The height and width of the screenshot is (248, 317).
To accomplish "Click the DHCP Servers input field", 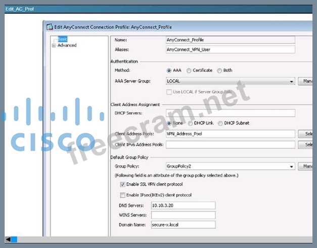I will (x=230, y=113).
